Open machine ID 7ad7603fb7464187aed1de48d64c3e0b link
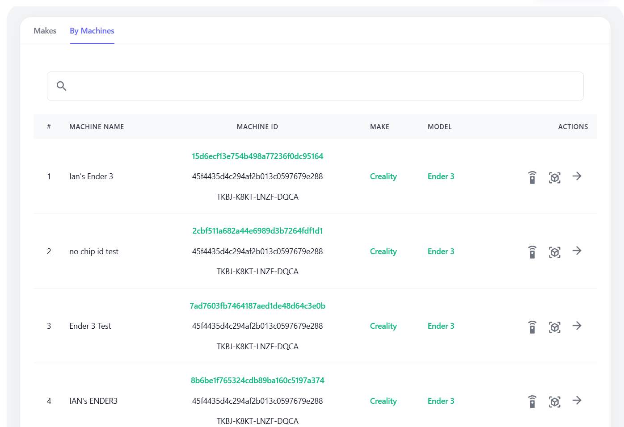 [257, 306]
